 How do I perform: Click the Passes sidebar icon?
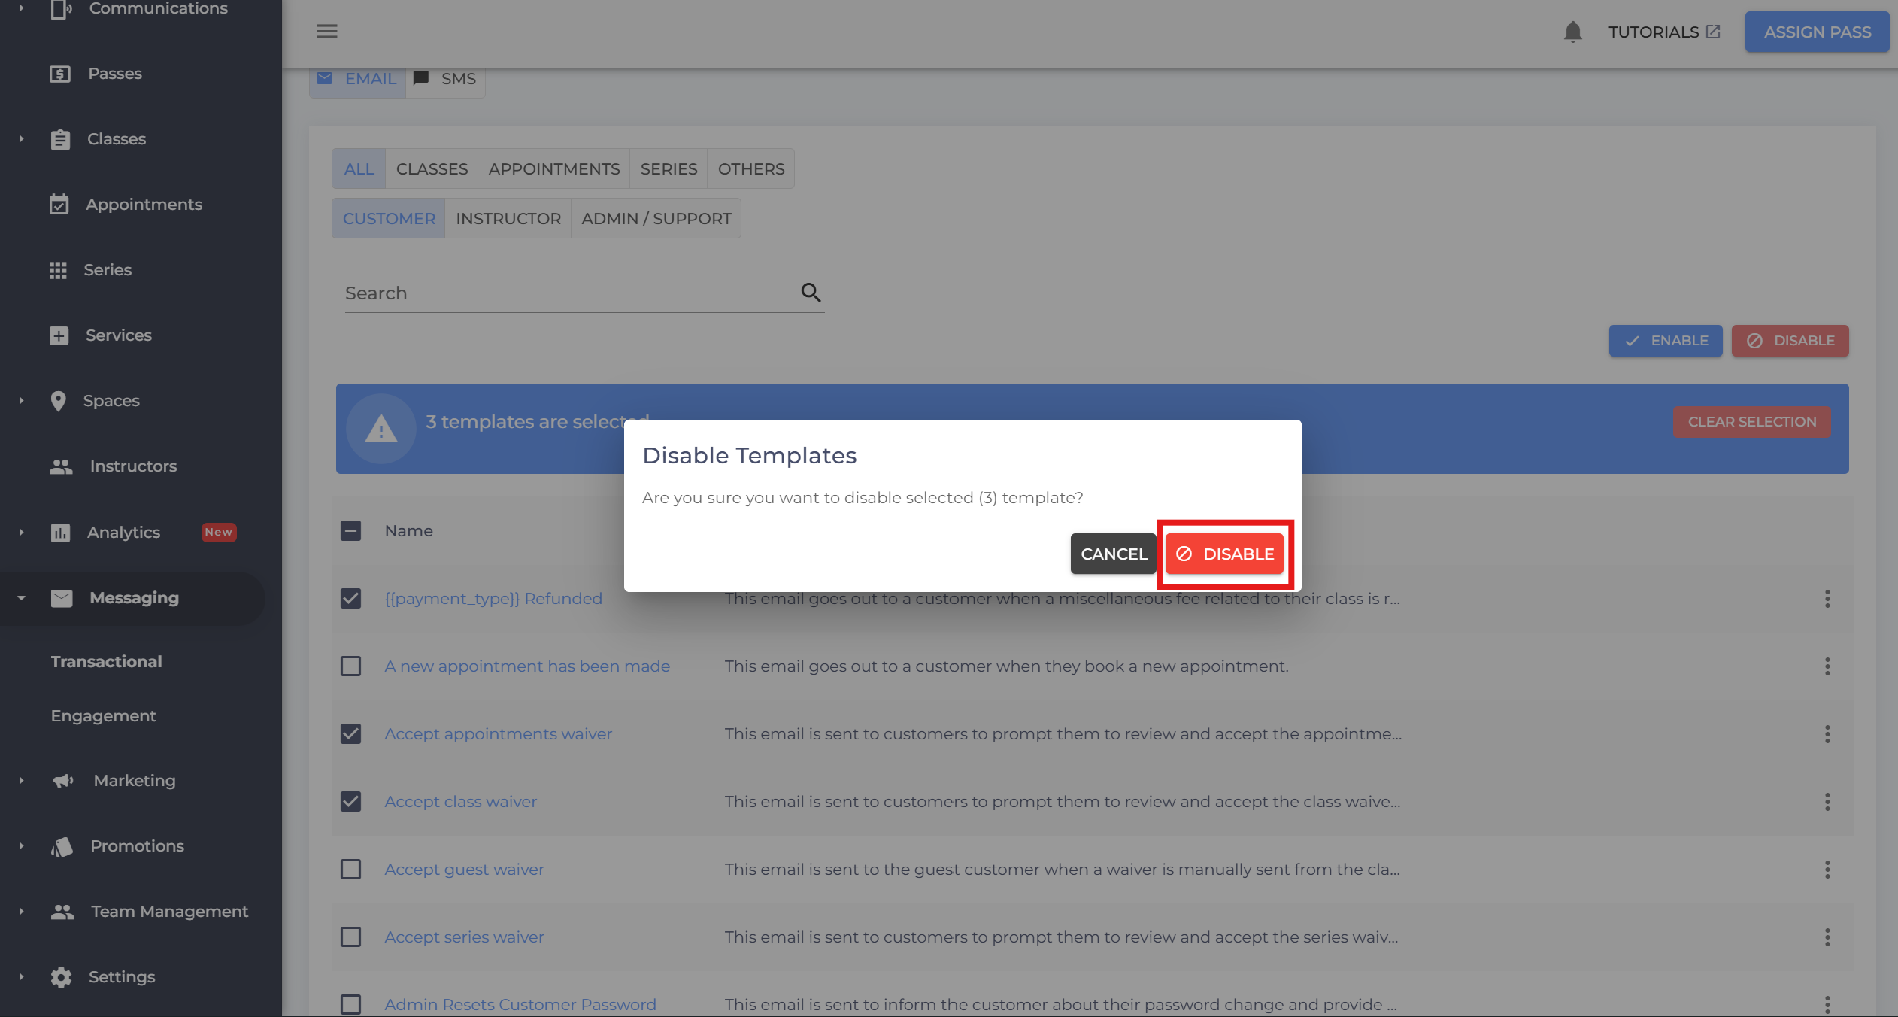point(59,74)
